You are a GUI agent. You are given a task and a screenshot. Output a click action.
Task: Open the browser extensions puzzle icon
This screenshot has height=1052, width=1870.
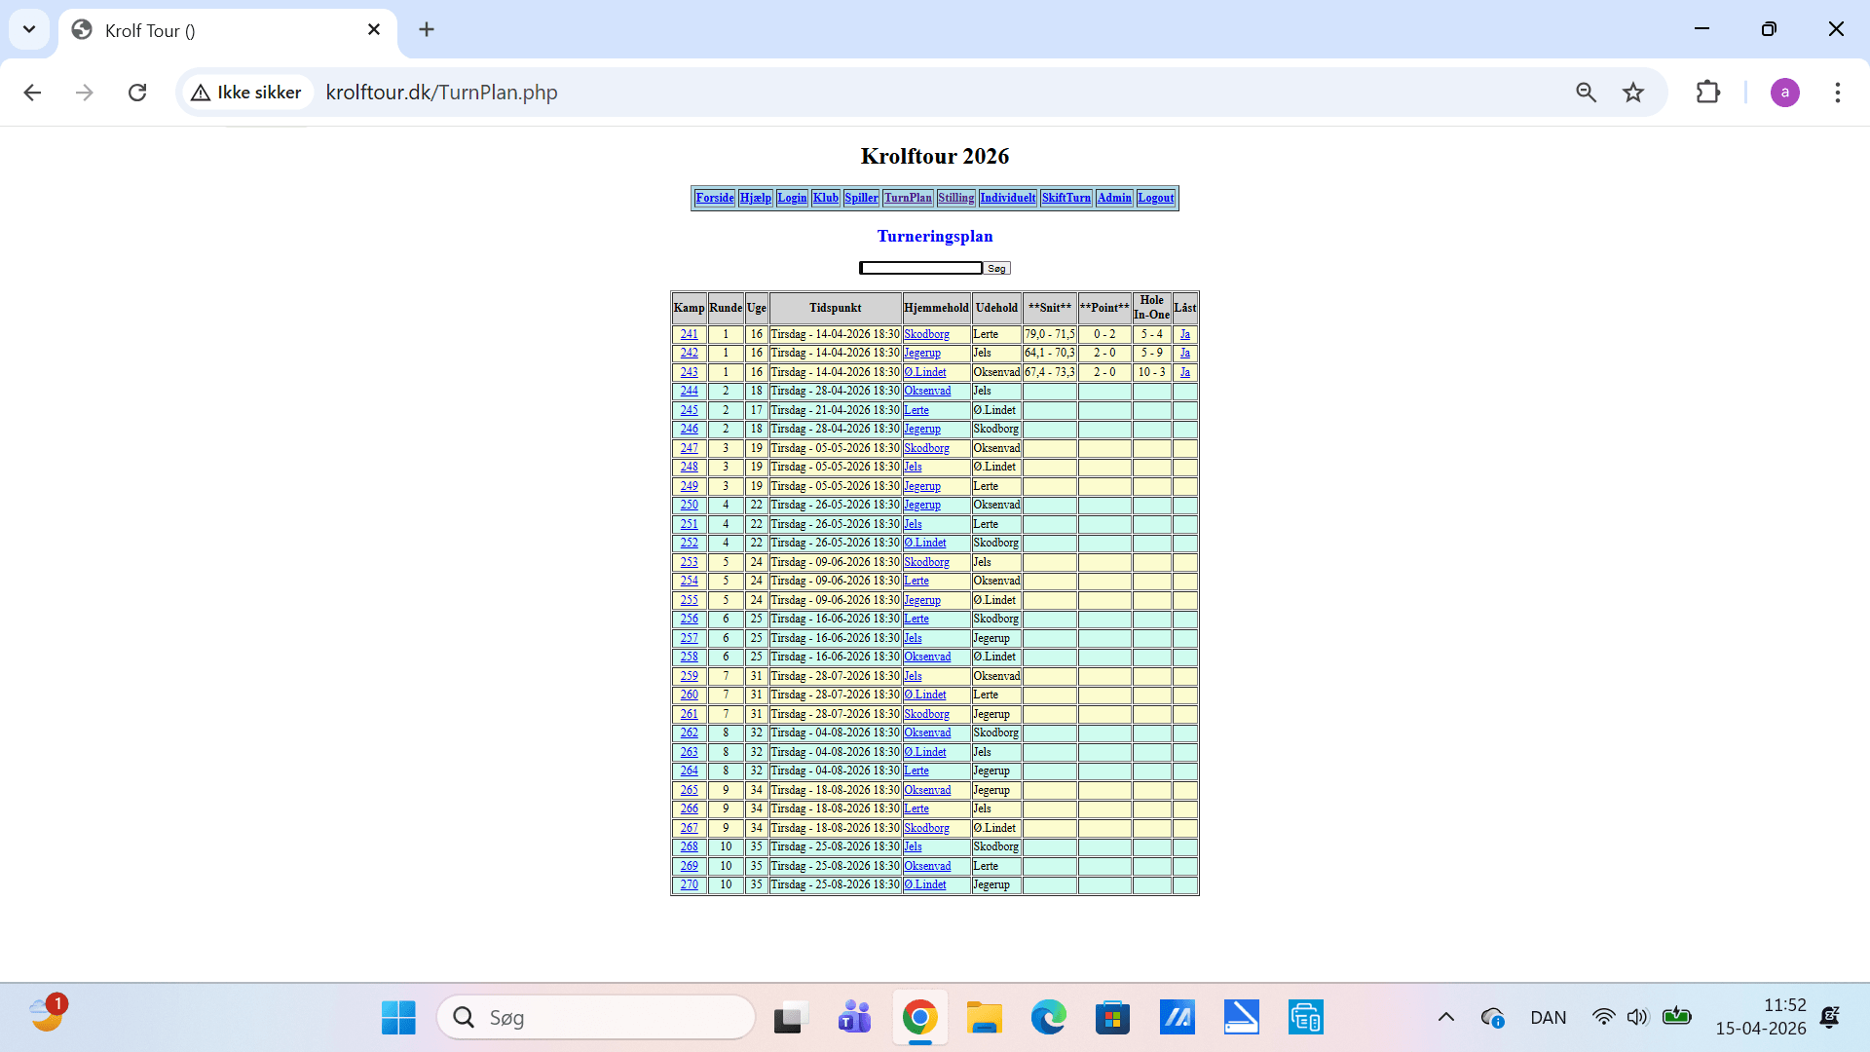pos(1708,93)
